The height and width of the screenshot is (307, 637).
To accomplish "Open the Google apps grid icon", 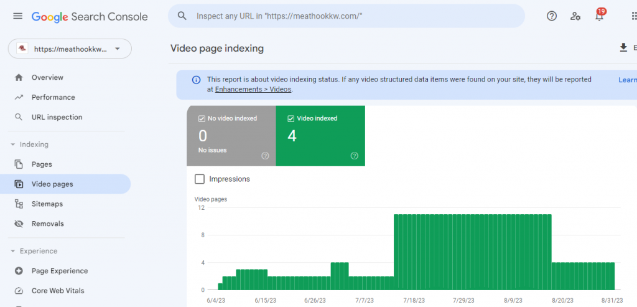I will [634, 16].
